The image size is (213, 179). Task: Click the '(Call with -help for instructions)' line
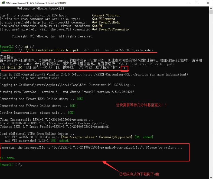(29, 78)
